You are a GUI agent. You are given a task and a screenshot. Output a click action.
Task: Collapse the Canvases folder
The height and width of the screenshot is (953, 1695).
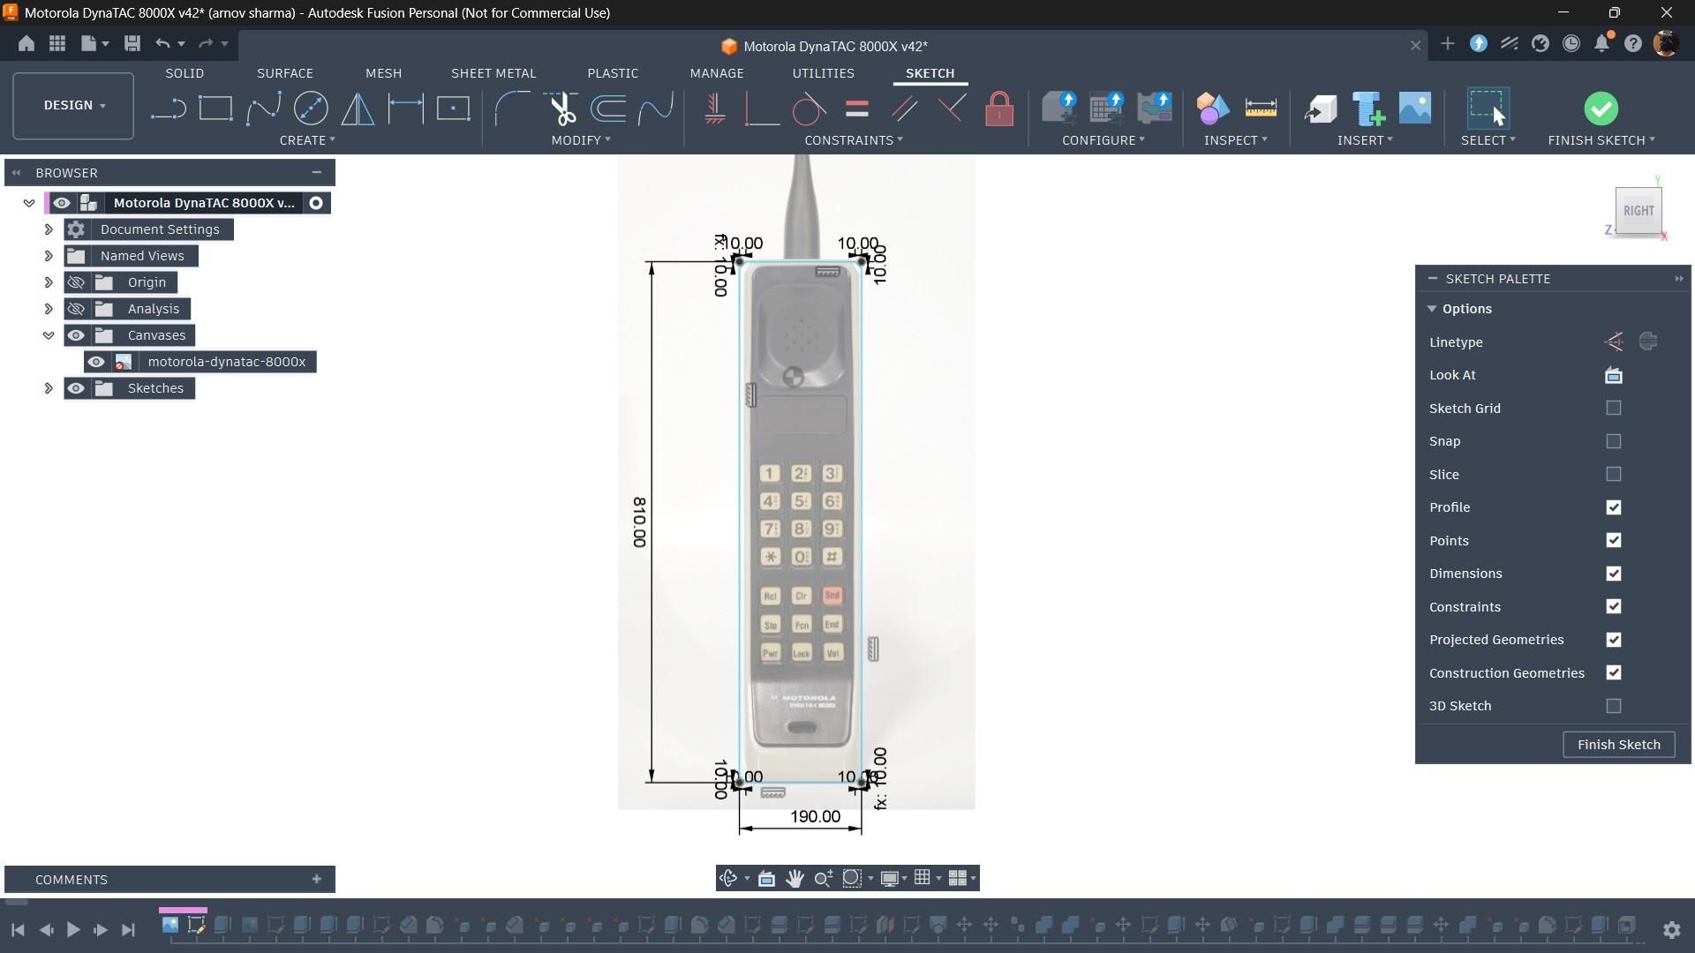49,335
